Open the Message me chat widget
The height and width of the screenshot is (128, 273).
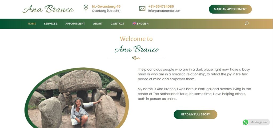tap(256, 122)
